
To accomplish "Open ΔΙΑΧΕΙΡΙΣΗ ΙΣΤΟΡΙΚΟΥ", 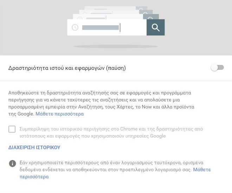I will 34,147.
